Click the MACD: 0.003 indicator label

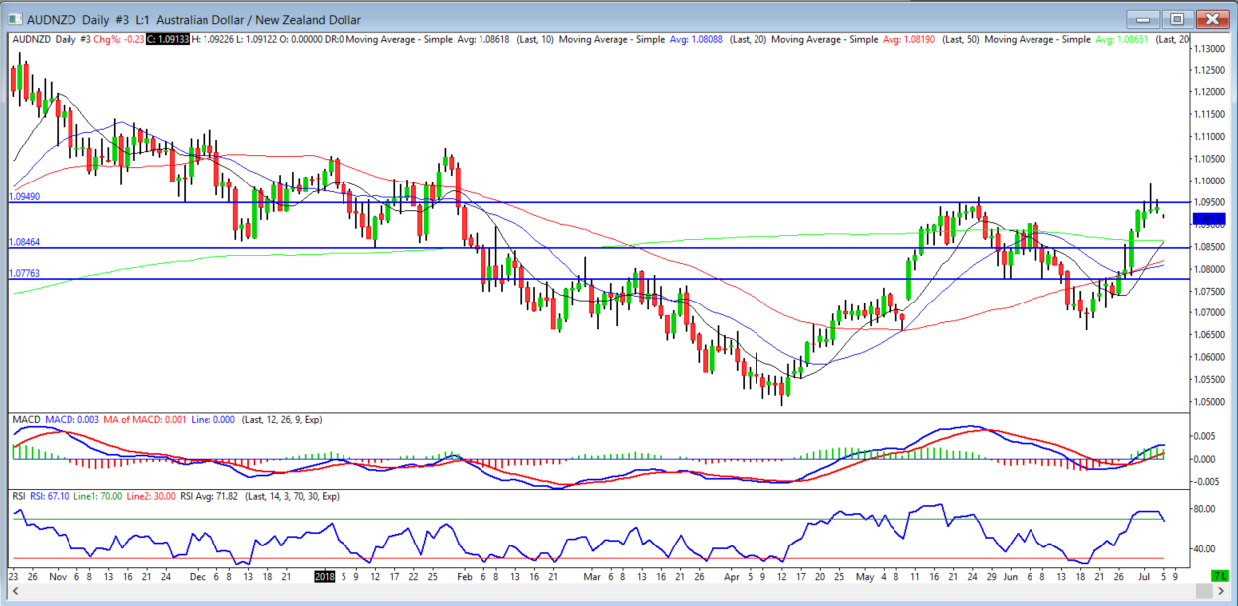tap(70, 420)
